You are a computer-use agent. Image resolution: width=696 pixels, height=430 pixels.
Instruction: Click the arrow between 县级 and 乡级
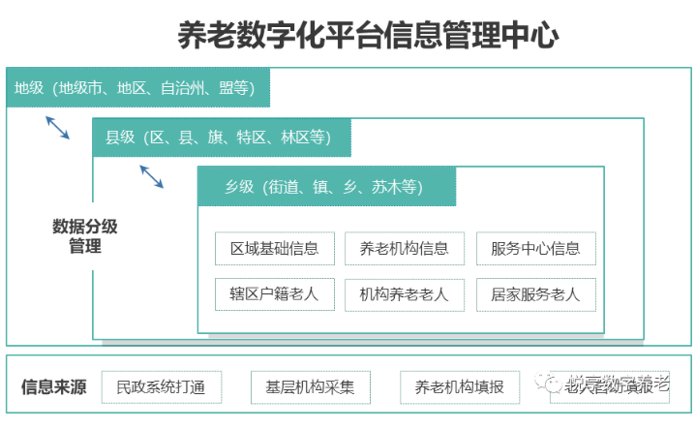tap(152, 175)
